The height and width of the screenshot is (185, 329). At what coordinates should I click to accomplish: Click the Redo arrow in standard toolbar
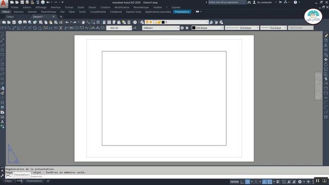click(75, 22)
